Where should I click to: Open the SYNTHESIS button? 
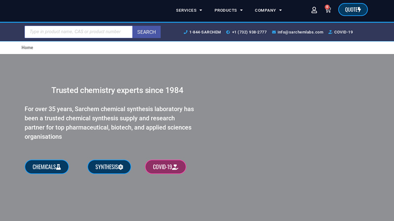click(x=109, y=167)
